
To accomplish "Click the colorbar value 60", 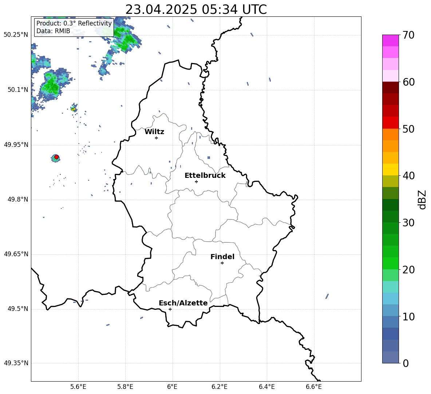I will [408, 82].
